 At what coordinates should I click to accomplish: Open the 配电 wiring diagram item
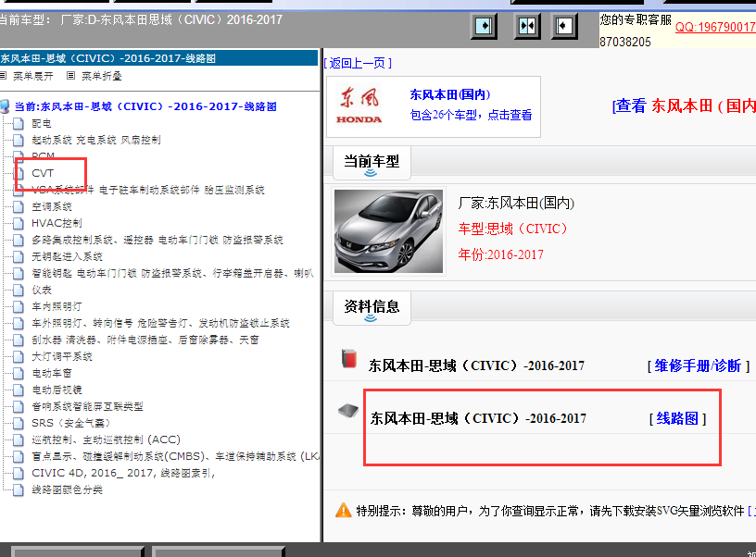point(42,124)
